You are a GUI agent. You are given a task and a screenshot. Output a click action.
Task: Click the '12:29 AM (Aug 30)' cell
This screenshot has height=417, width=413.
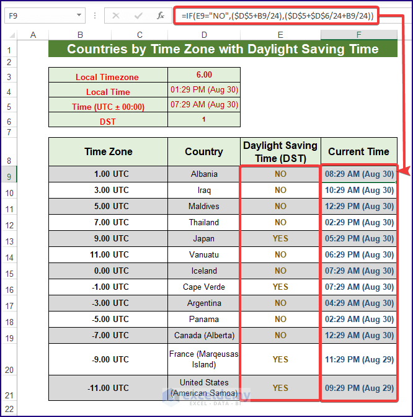point(359,336)
